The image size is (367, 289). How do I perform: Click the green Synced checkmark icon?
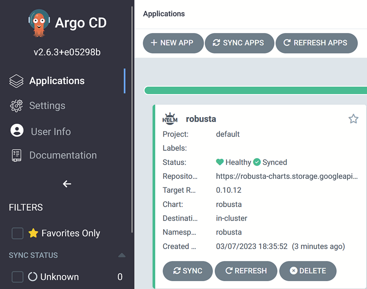[x=257, y=162]
